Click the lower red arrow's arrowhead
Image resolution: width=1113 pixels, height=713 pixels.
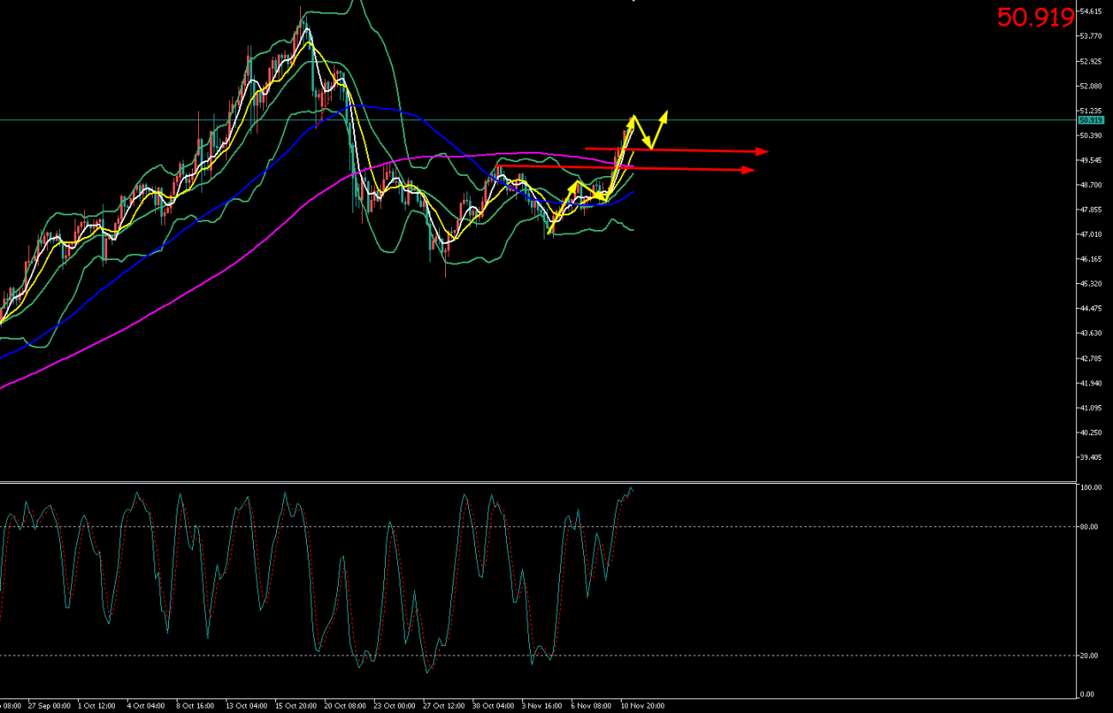[x=749, y=170]
